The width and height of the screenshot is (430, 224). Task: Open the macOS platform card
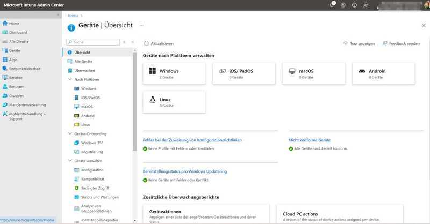tap(314, 73)
